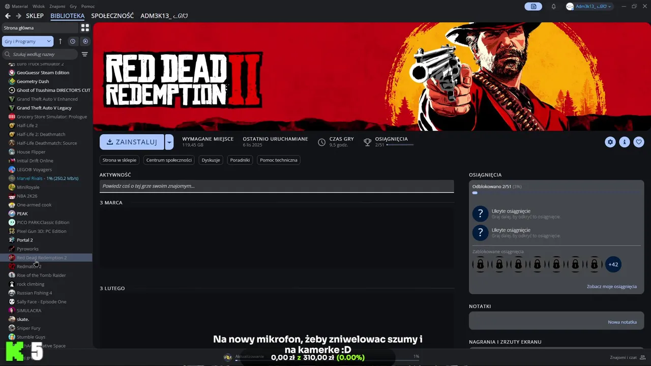Open the Pomoc menu
Image resolution: width=651 pixels, height=366 pixels.
coord(88,7)
